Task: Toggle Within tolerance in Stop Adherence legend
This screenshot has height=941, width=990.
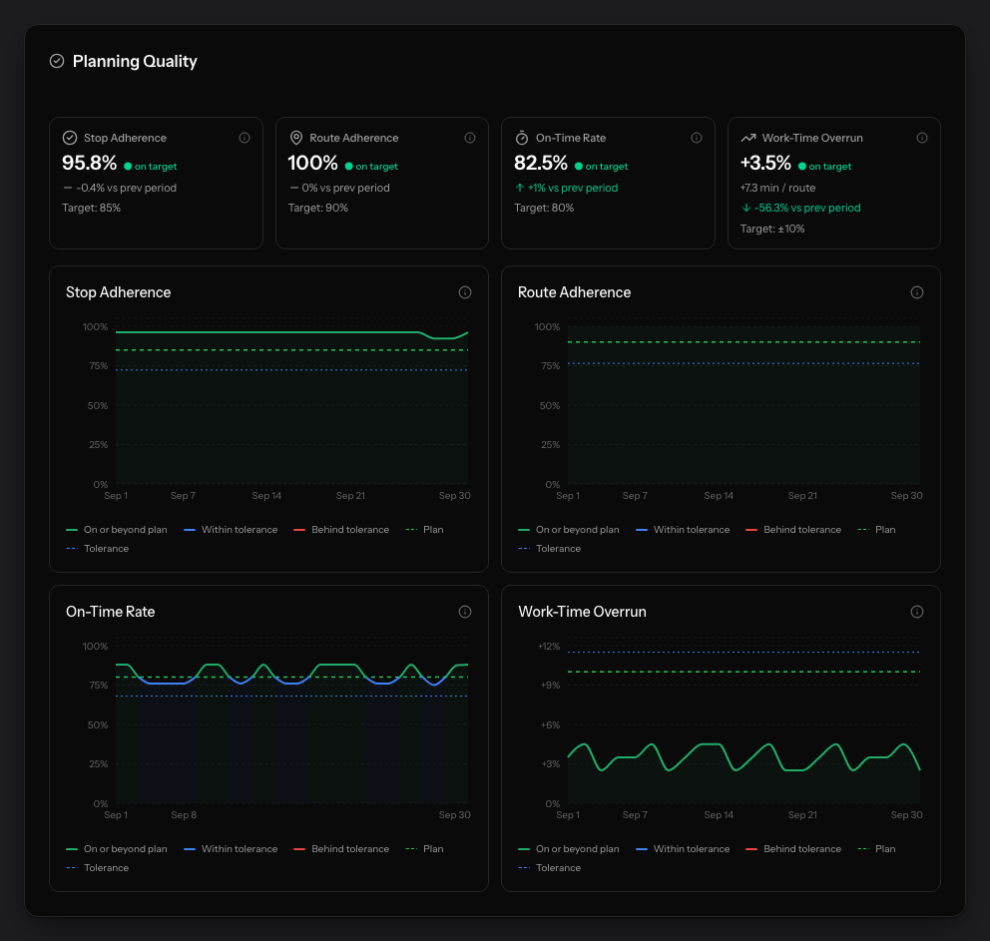Action: pyautogui.click(x=231, y=530)
